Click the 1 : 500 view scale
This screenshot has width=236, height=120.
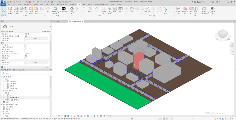(x=58, y=116)
